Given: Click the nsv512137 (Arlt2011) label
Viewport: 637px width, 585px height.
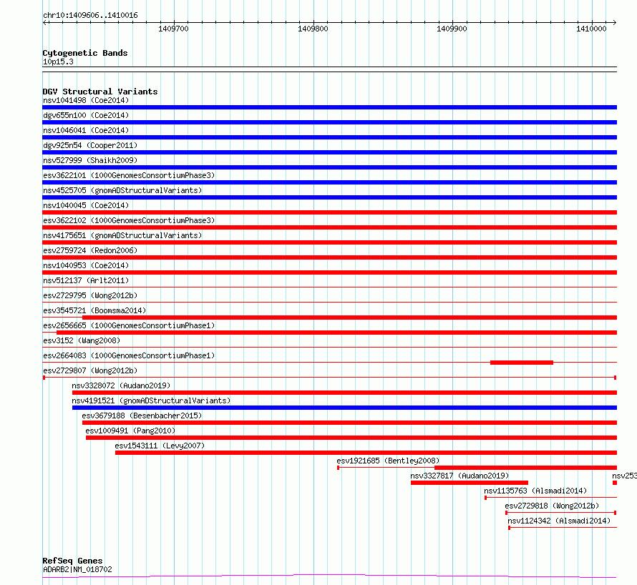Looking at the screenshot, I should pos(86,280).
